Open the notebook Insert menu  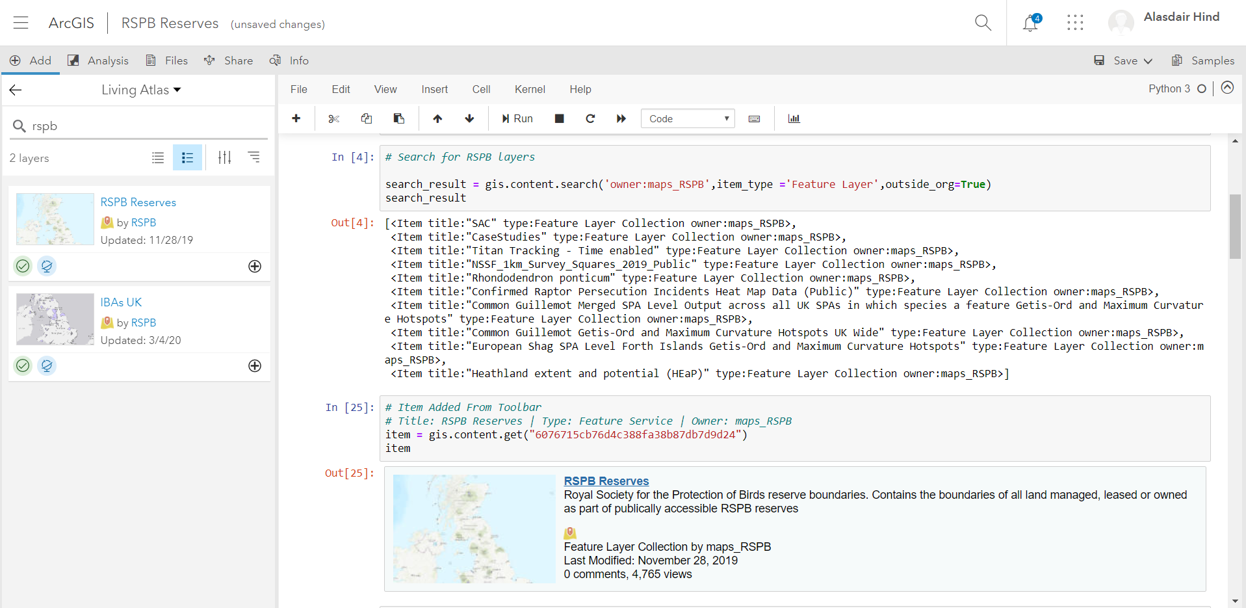[x=434, y=89]
